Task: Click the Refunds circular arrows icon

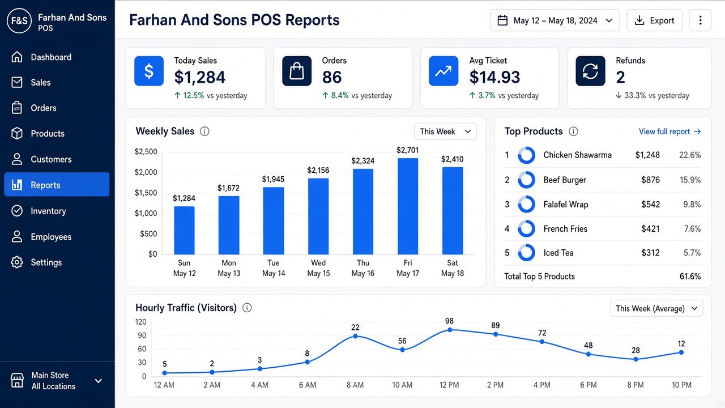Action: pyautogui.click(x=590, y=71)
